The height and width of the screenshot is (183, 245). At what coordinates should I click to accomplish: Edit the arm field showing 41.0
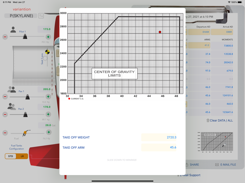pyautogui.click(x=199, y=45)
